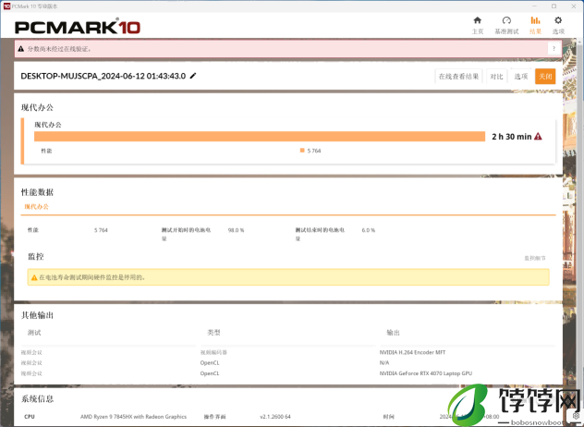Click the N/A output entry

(x=384, y=362)
